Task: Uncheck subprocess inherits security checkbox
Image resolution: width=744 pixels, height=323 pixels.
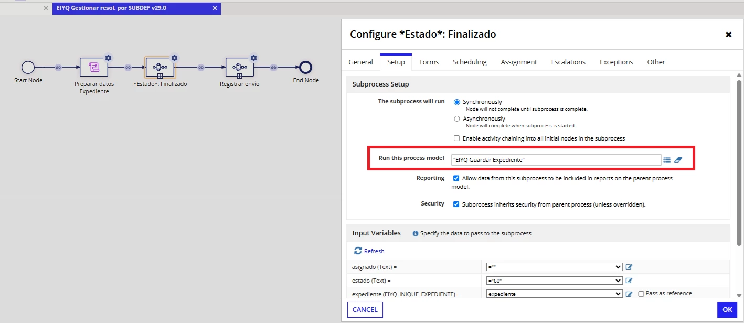Action: pyautogui.click(x=456, y=204)
